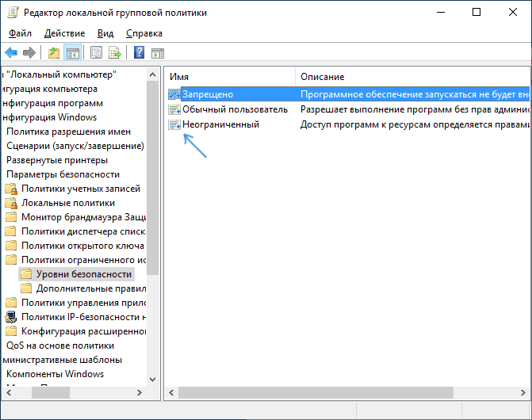The image size is (532, 420).
Task: Select the Неограниченный security level
Action: point(221,124)
